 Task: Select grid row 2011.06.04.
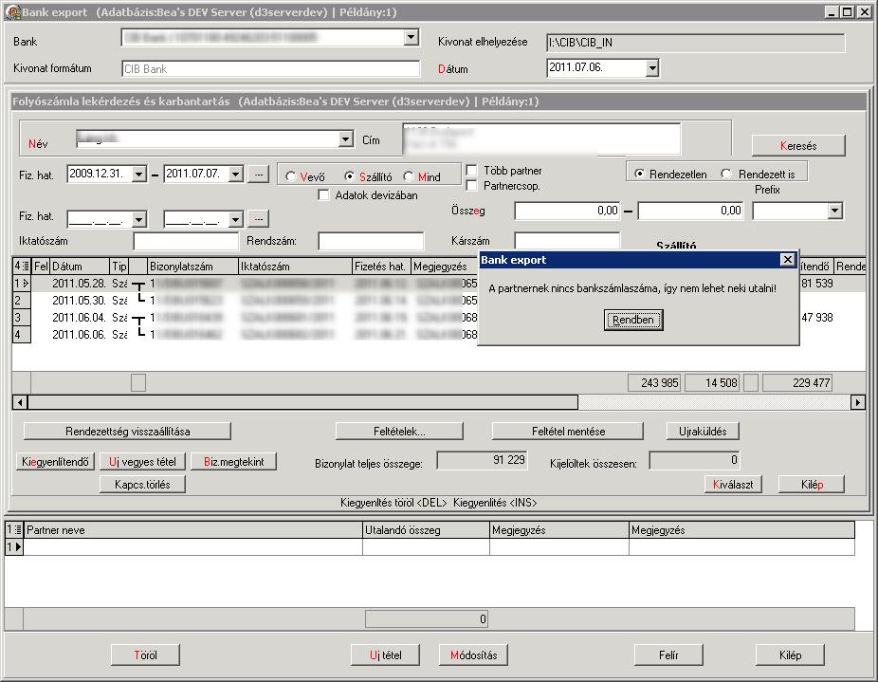click(244, 317)
